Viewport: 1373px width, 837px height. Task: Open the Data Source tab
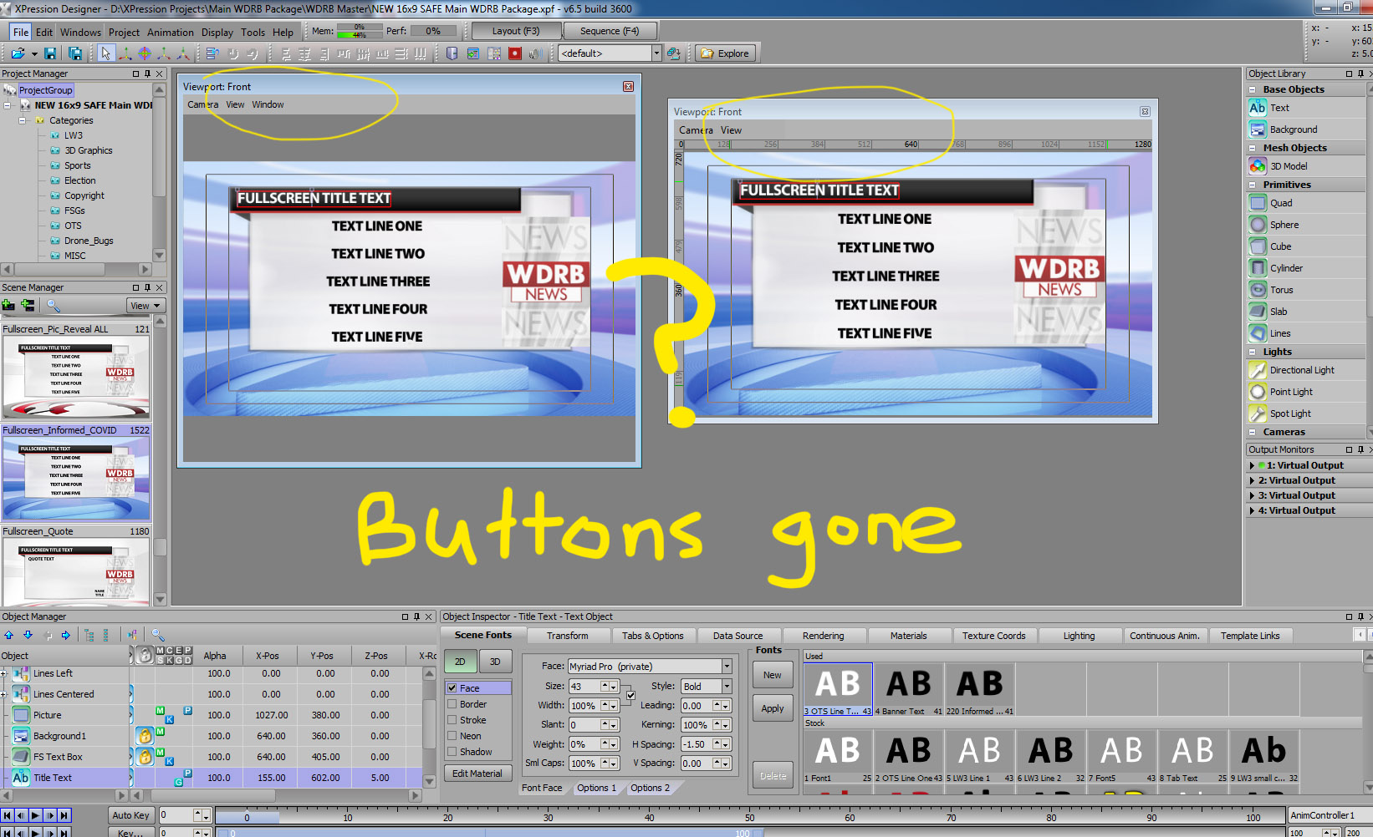(x=738, y=636)
